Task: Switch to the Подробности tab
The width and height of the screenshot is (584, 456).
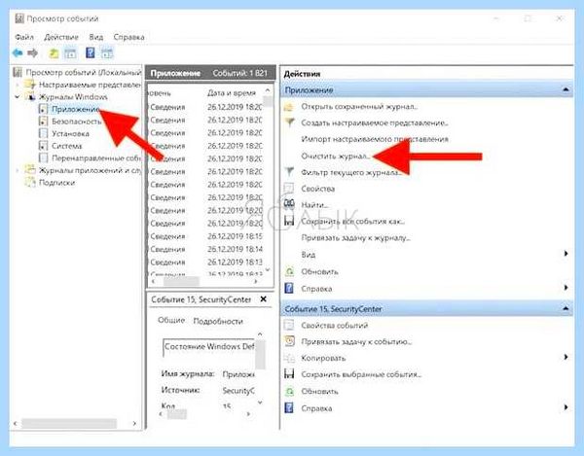Action: click(218, 321)
